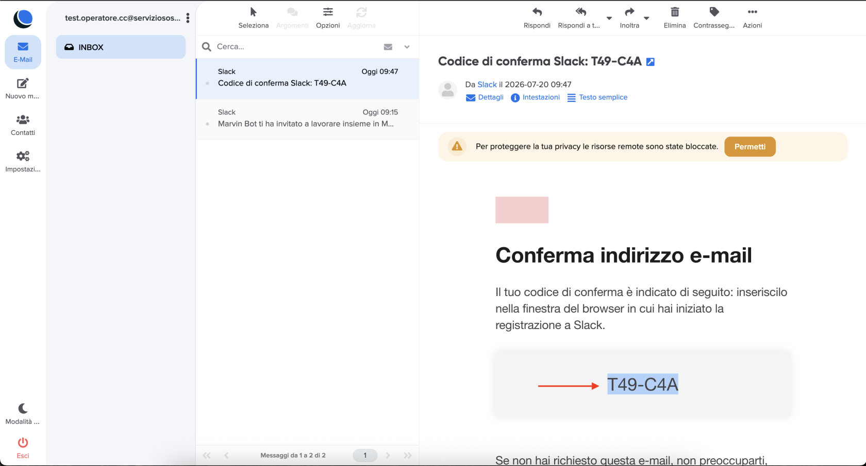Compose a new message via Nuovo m...
Screen dimensions: 866x466
tap(23, 89)
